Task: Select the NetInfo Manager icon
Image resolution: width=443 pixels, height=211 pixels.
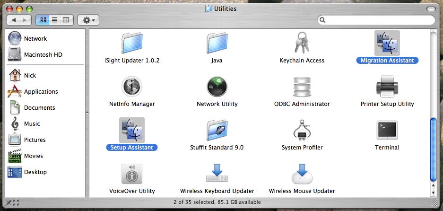Action: pyautogui.click(x=132, y=87)
